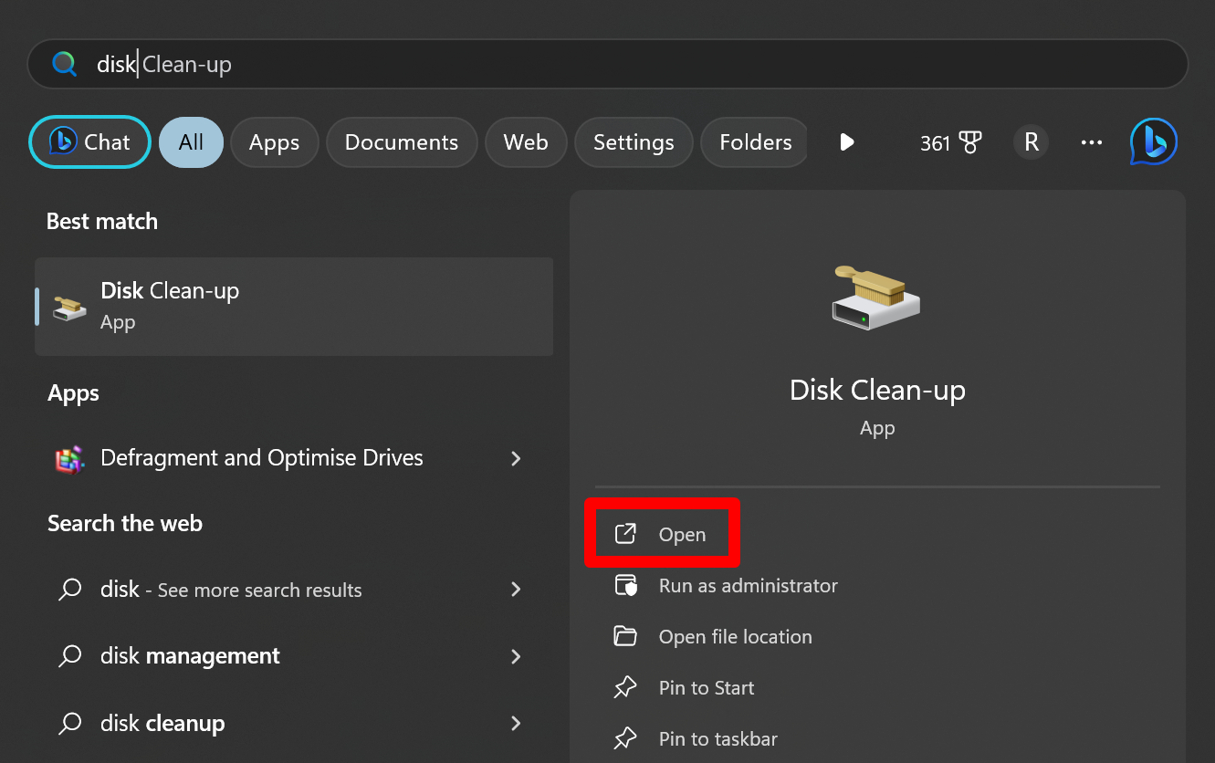1215x763 pixels.
Task: Expand the "disk" web result chevron
Action: click(516, 590)
